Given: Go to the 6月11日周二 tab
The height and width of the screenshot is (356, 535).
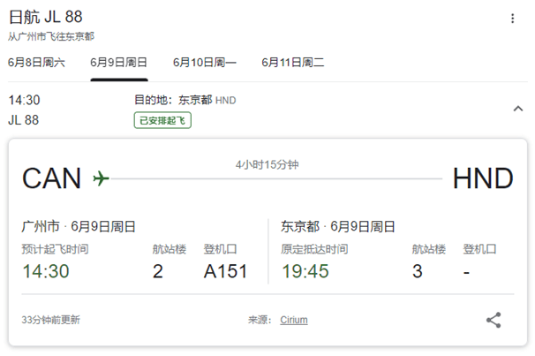Looking at the screenshot, I should pyautogui.click(x=293, y=62).
